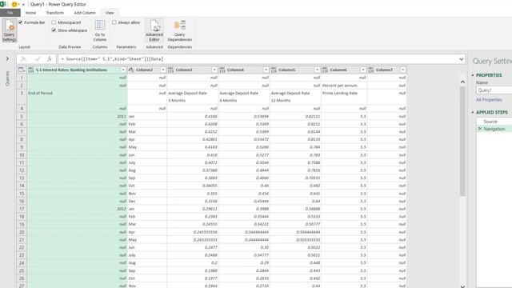This screenshot has height=288, width=512.
Task: Change data type icon of Column6
Action: (325, 70)
